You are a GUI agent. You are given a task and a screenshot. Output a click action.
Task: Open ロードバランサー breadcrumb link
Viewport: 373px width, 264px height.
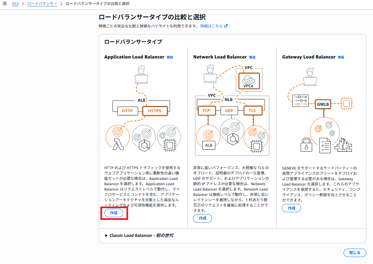point(42,4)
